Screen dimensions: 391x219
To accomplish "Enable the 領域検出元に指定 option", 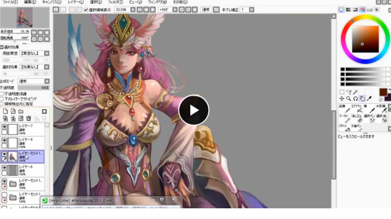I will pos(2,104).
